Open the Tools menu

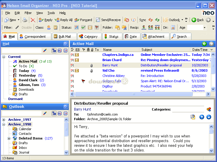click(51, 13)
